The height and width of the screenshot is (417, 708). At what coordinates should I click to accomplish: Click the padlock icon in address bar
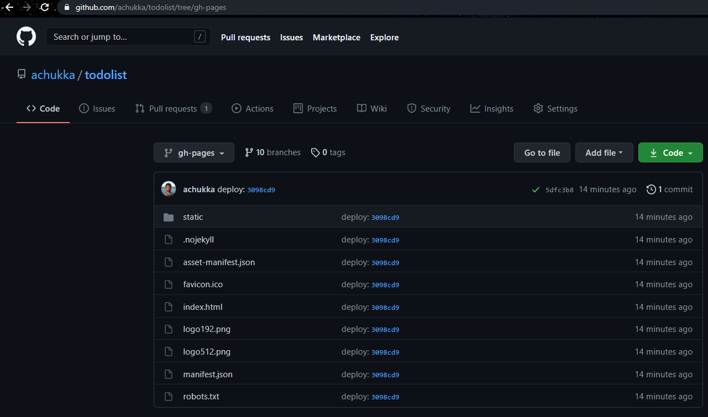point(67,7)
